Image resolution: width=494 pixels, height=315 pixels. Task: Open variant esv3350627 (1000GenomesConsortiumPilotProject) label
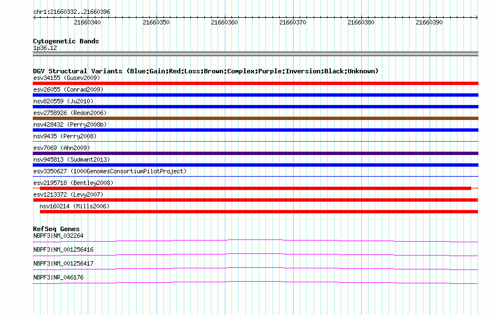(x=110, y=171)
